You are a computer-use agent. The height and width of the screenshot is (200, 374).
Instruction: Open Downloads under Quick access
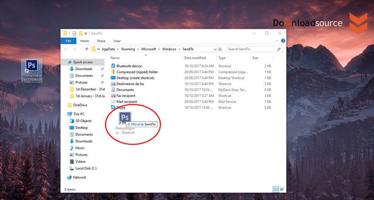click(84, 69)
